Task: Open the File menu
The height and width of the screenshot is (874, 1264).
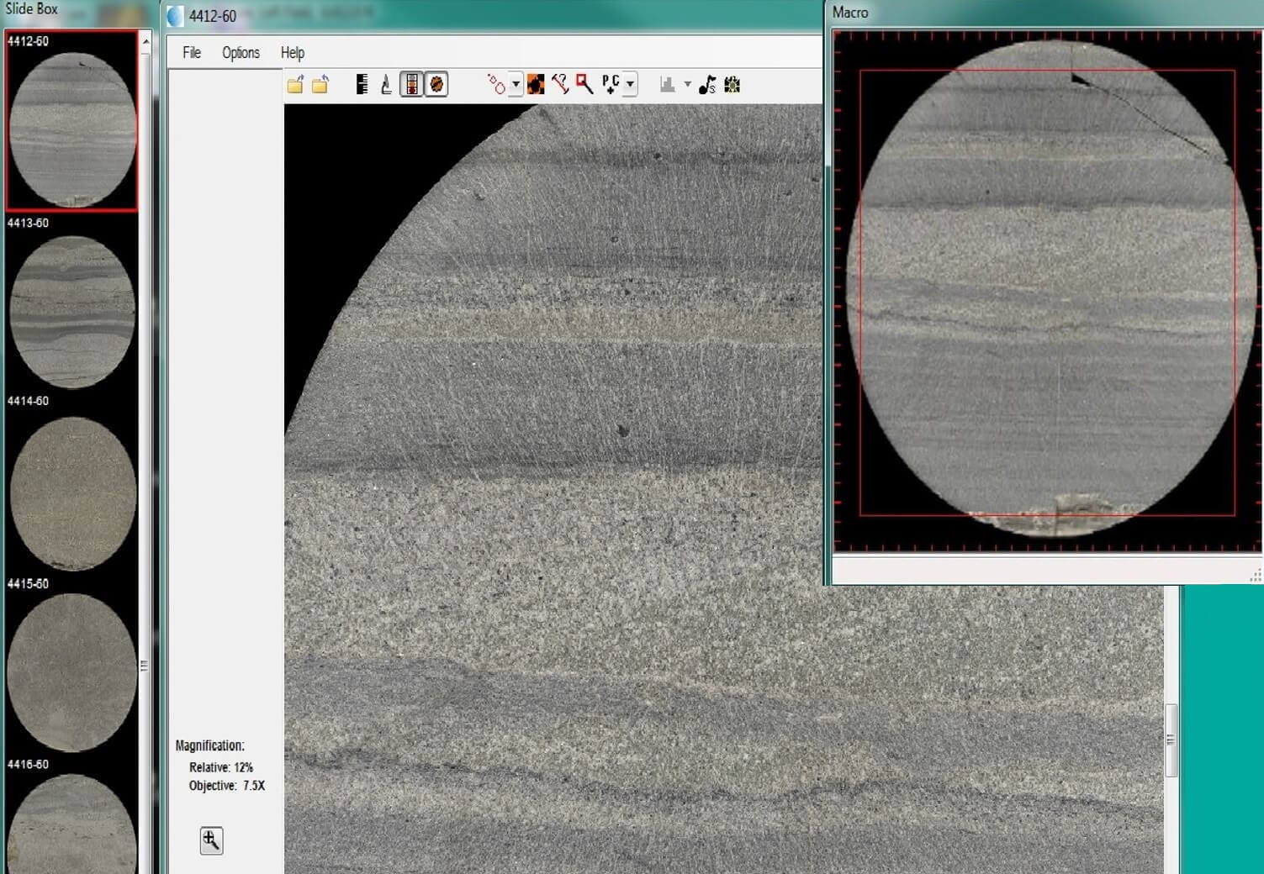Action: click(192, 53)
